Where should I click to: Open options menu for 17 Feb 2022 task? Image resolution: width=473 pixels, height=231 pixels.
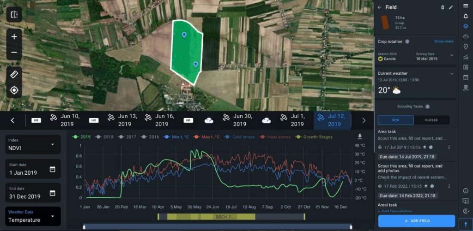(449, 186)
